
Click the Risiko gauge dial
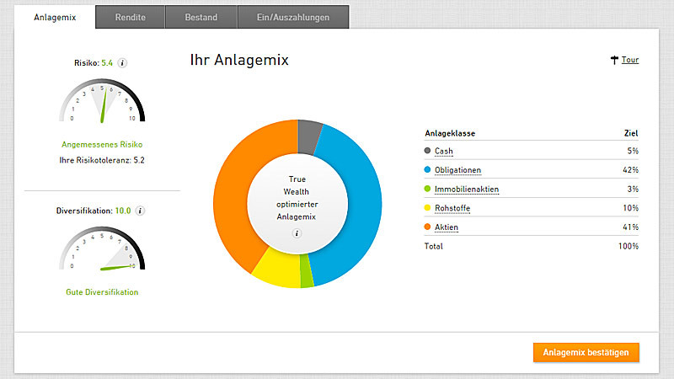click(102, 100)
